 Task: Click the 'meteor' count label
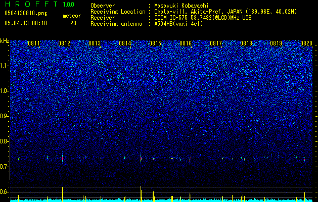tap(72, 16)
